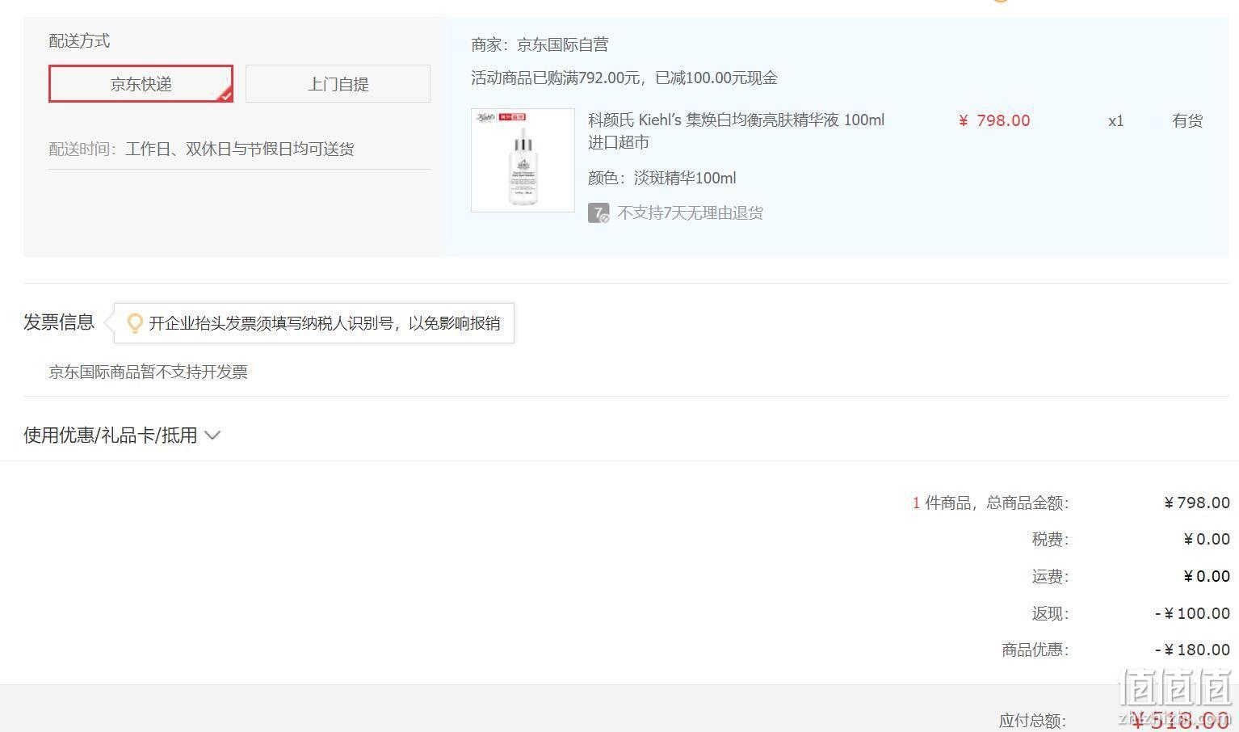Click 配送时间 delivery time text
The height and width of the screenshot is (732, 1239).
tap(201, 149)
